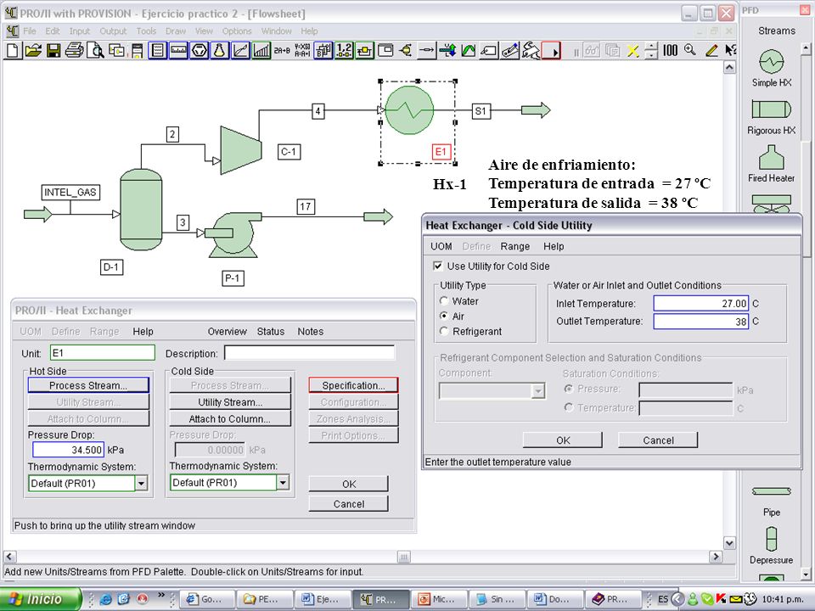Click the New file toolbar icon
This screenshot has height=611, width=815.
coord(14,50)
